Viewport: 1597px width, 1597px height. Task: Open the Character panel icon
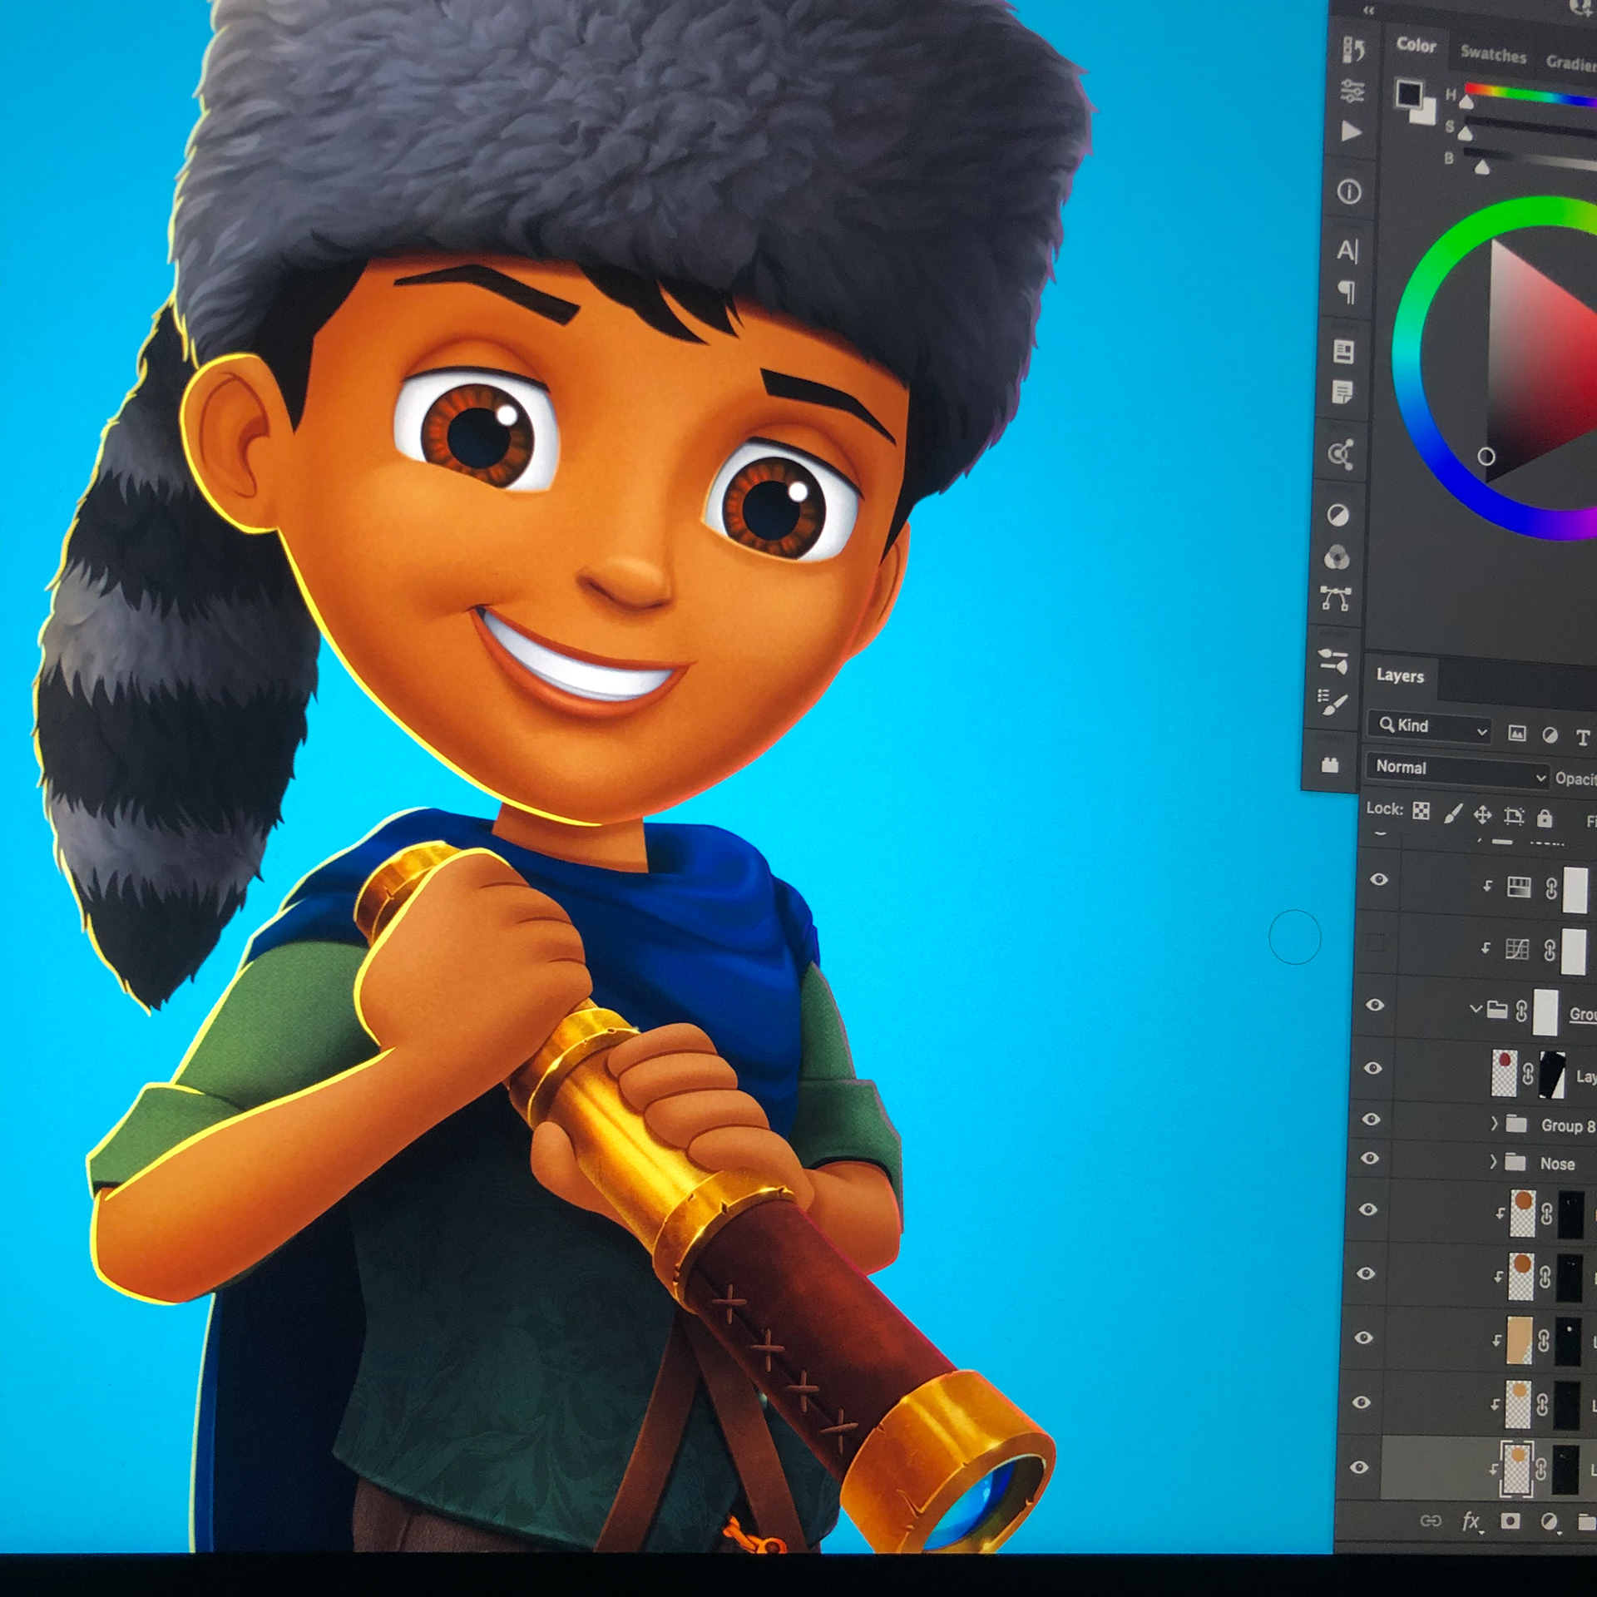pyautogui.click(x=1347, y=250)
